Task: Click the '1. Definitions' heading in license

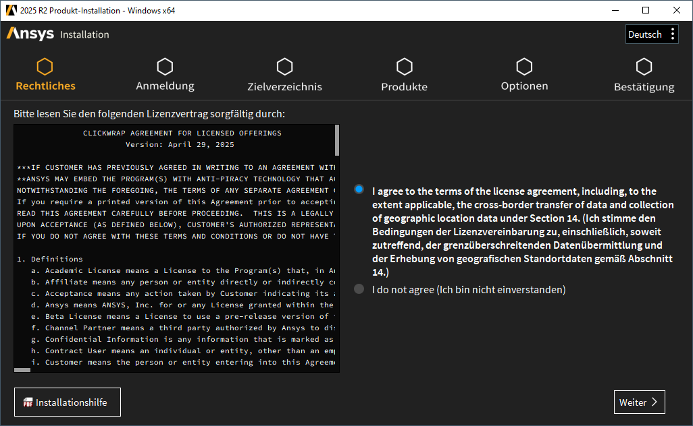Action: click(50, 260)
